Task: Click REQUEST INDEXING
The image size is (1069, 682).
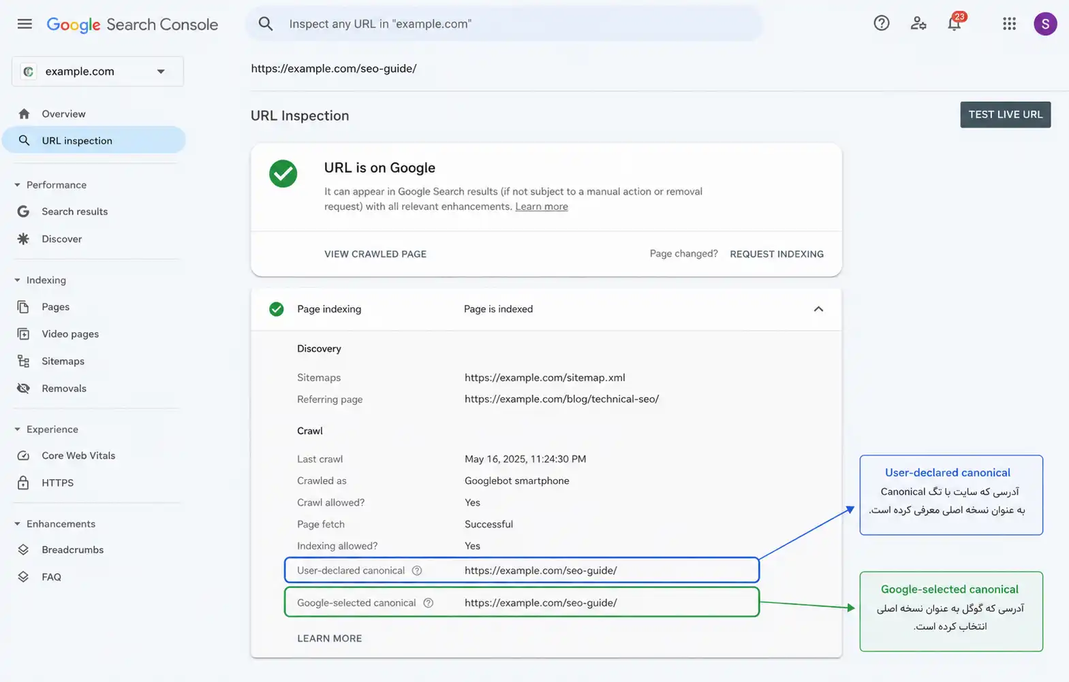Action: coord(777,254)
